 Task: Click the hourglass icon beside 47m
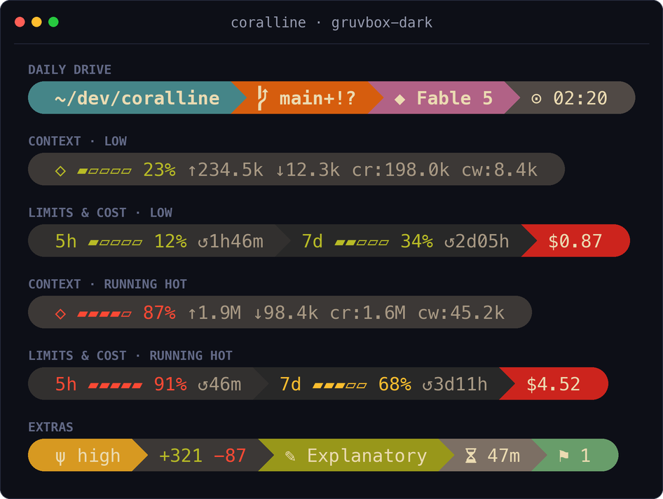coord(470,456)
